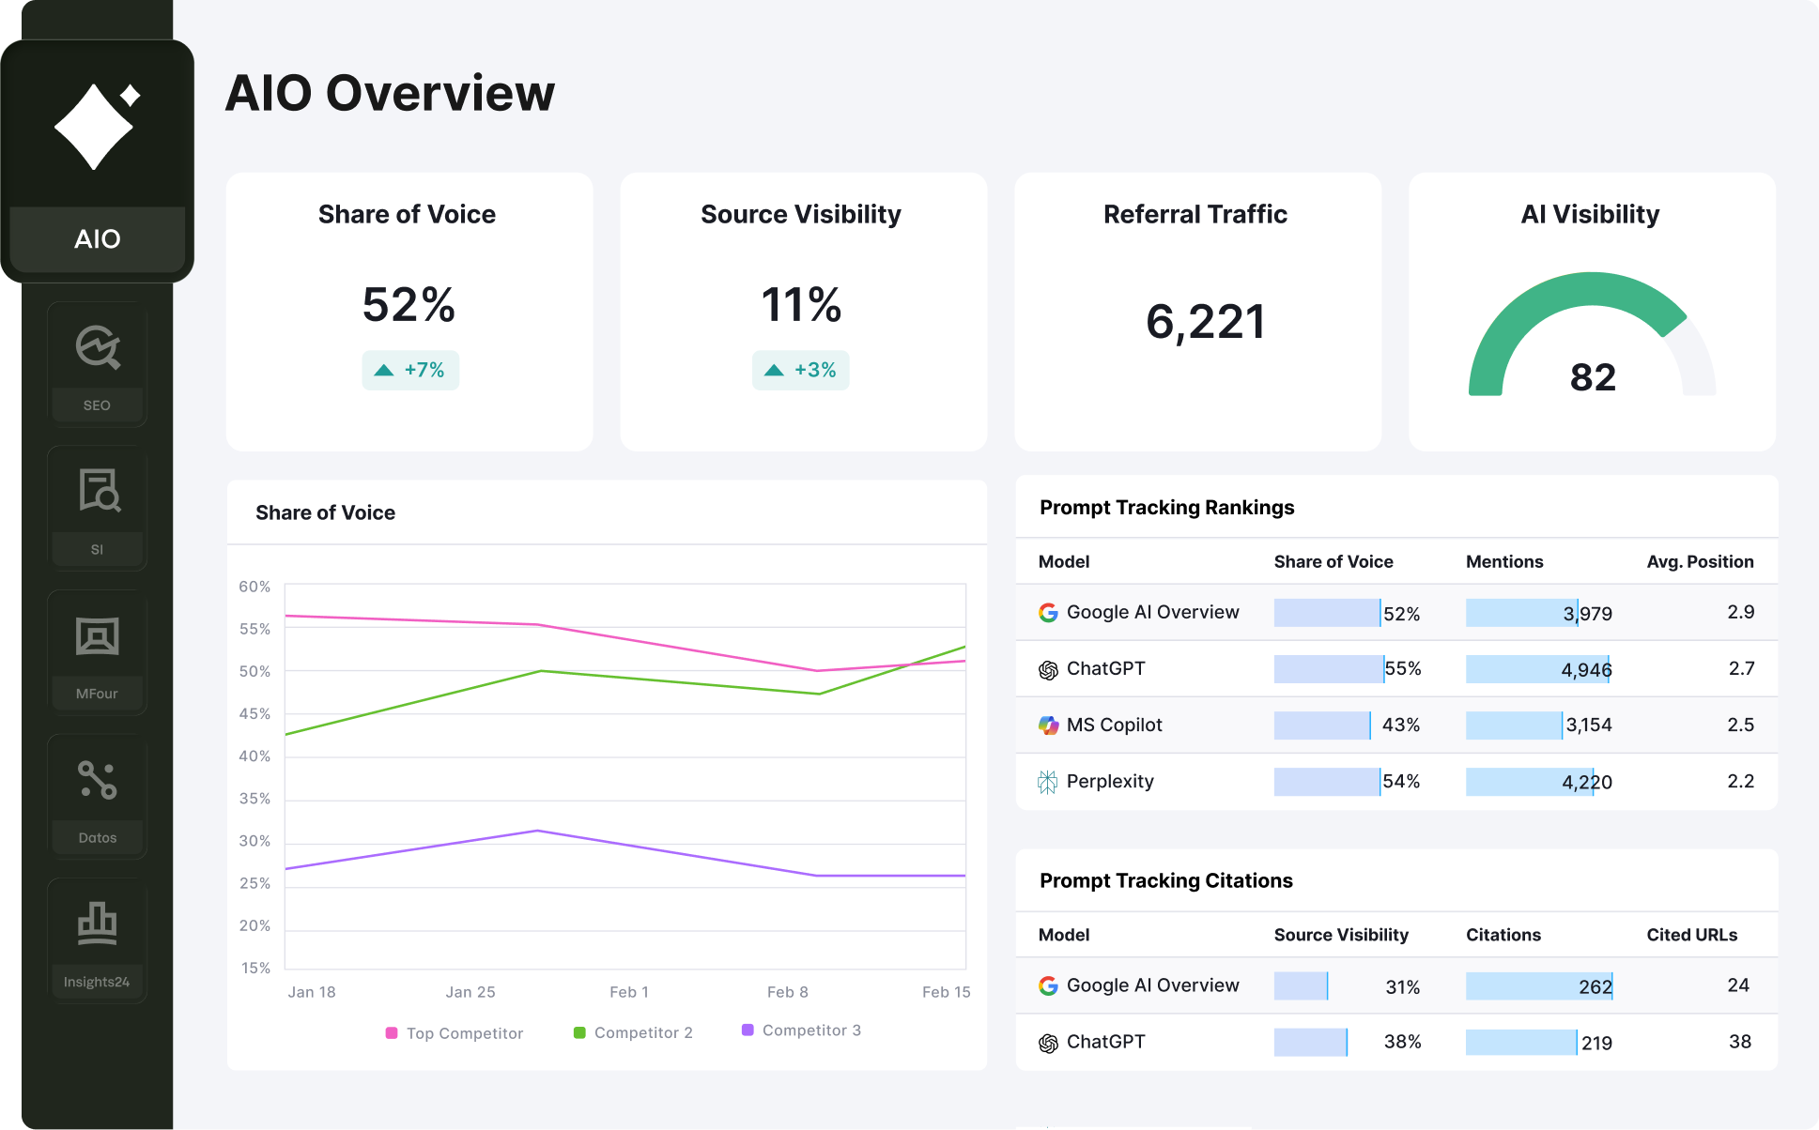
Task: Open the Datos nodes icon
Action: tap(98, 780)
